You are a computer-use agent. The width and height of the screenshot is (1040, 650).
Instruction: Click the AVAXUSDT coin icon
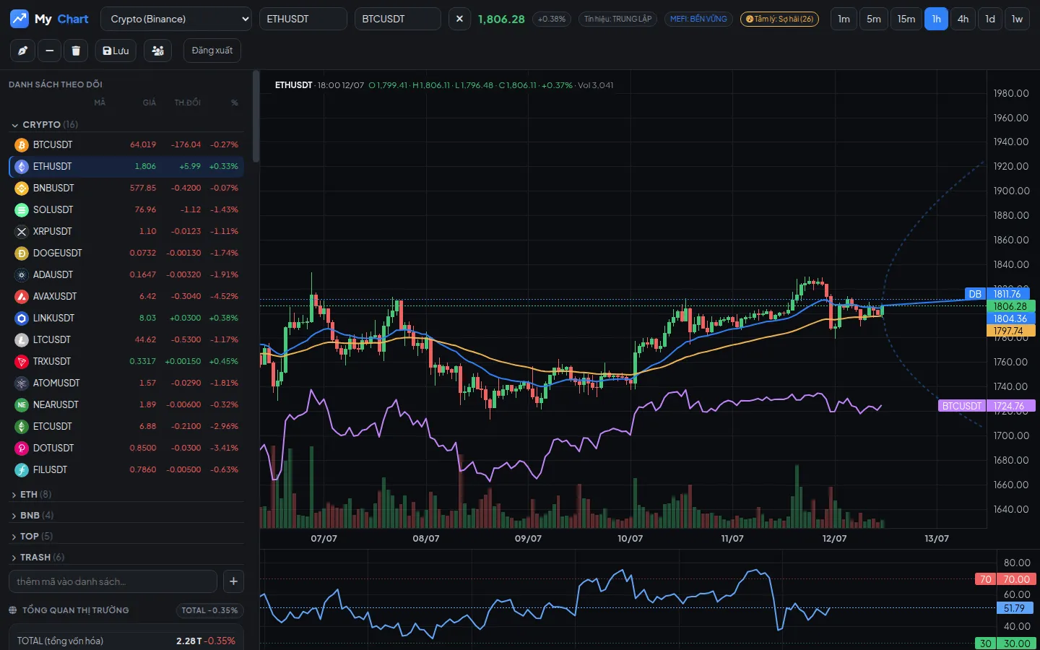22,296
